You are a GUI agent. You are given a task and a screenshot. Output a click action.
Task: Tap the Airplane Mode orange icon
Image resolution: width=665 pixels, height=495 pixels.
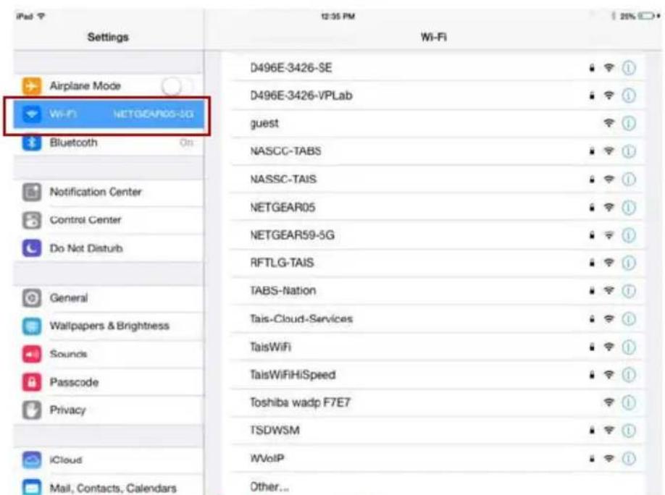(32, 86)
